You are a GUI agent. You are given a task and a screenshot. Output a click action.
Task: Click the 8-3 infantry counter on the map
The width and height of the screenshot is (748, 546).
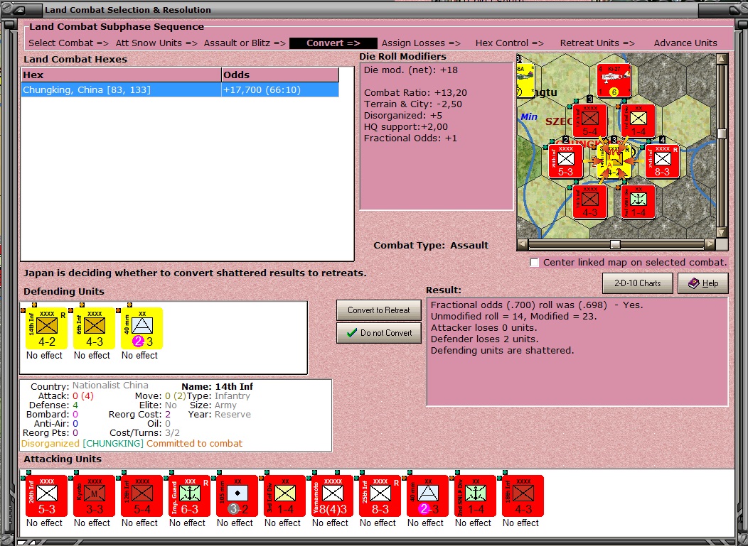(662, 161)
